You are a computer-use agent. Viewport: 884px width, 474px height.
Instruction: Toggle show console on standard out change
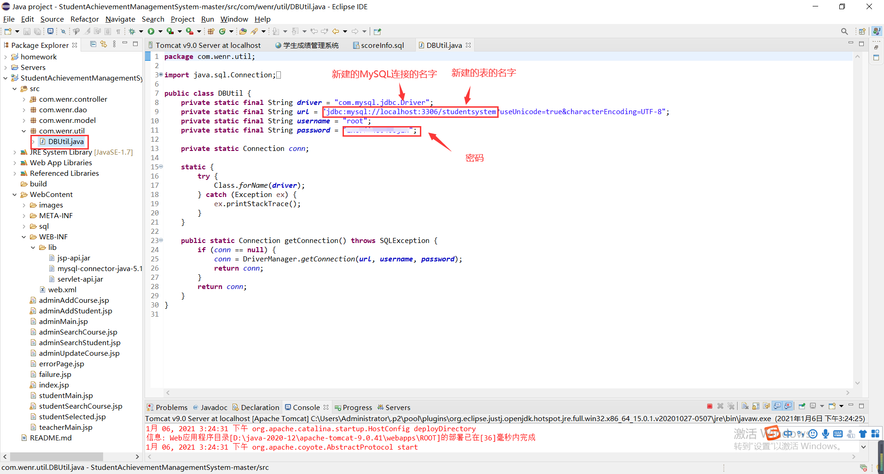(x=777, y=406)
